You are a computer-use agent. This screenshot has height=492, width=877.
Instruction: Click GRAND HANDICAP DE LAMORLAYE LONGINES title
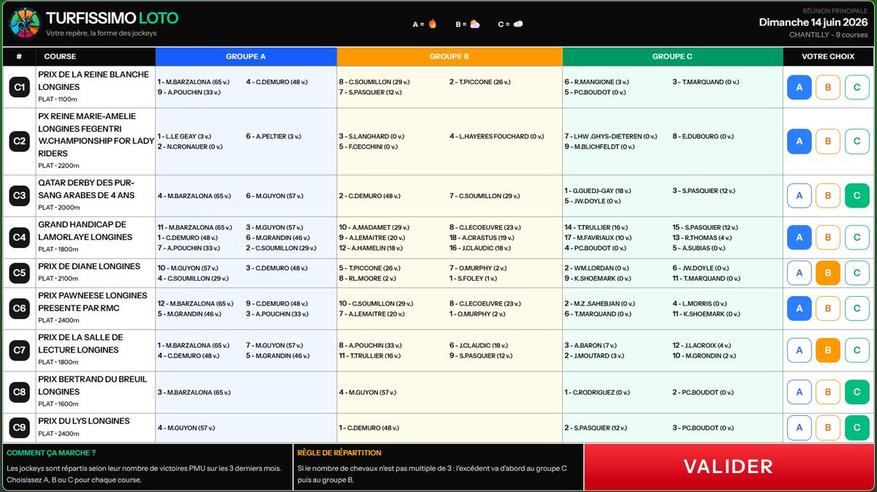[x=86, y=230]
